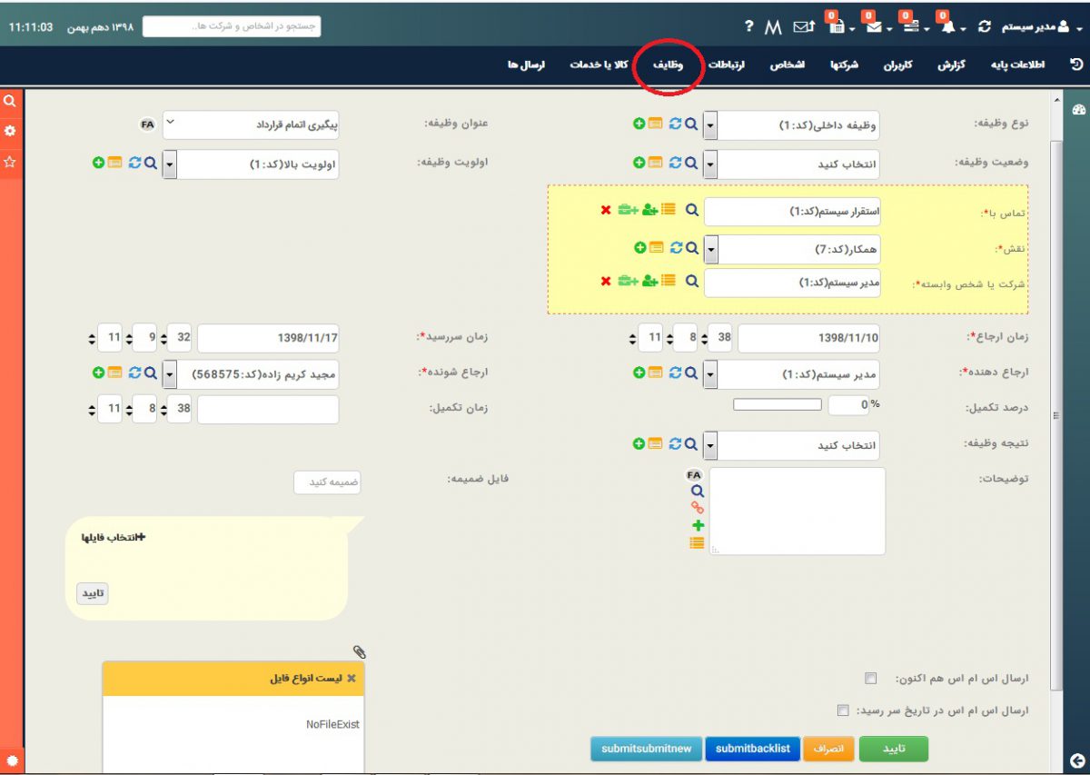Expand the وضعیت وظیفه dropdown

[710, 164]
